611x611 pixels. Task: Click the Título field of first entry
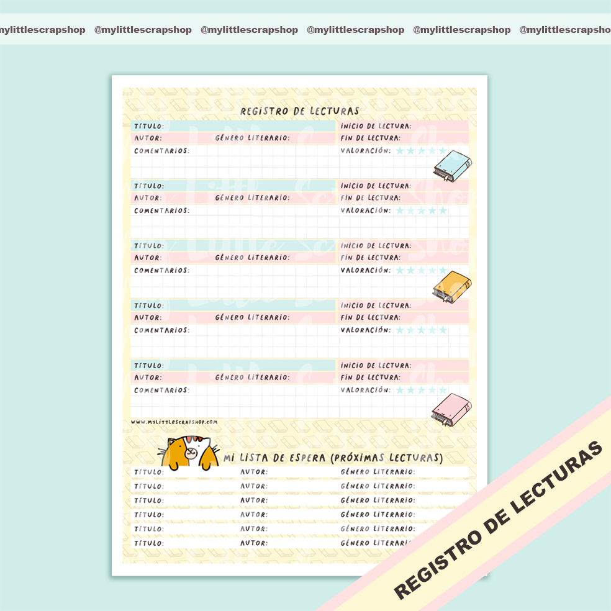tap(233, 126)
